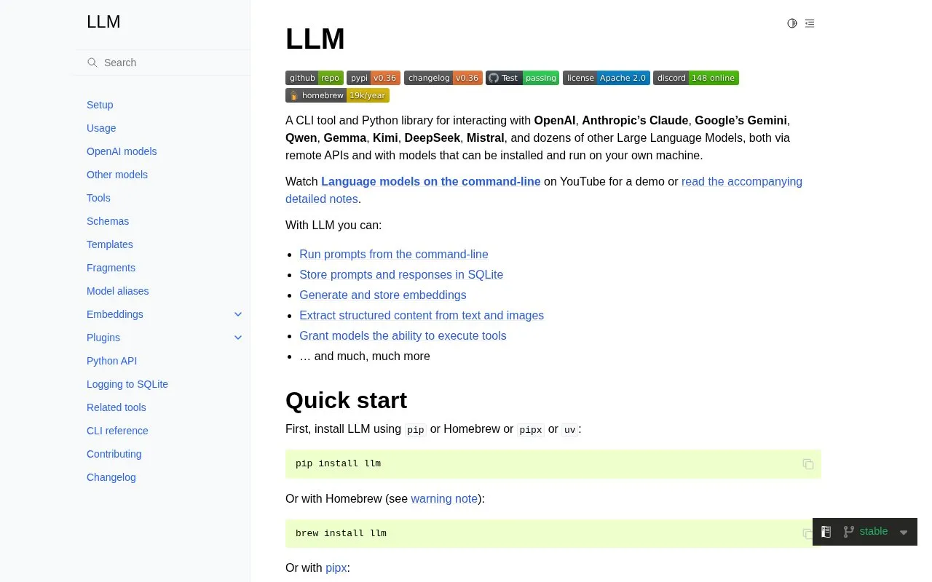This screenshot has width=932, height=582.
Task: Click the Apache 2.0 license badge
Action: click(607, 78)
